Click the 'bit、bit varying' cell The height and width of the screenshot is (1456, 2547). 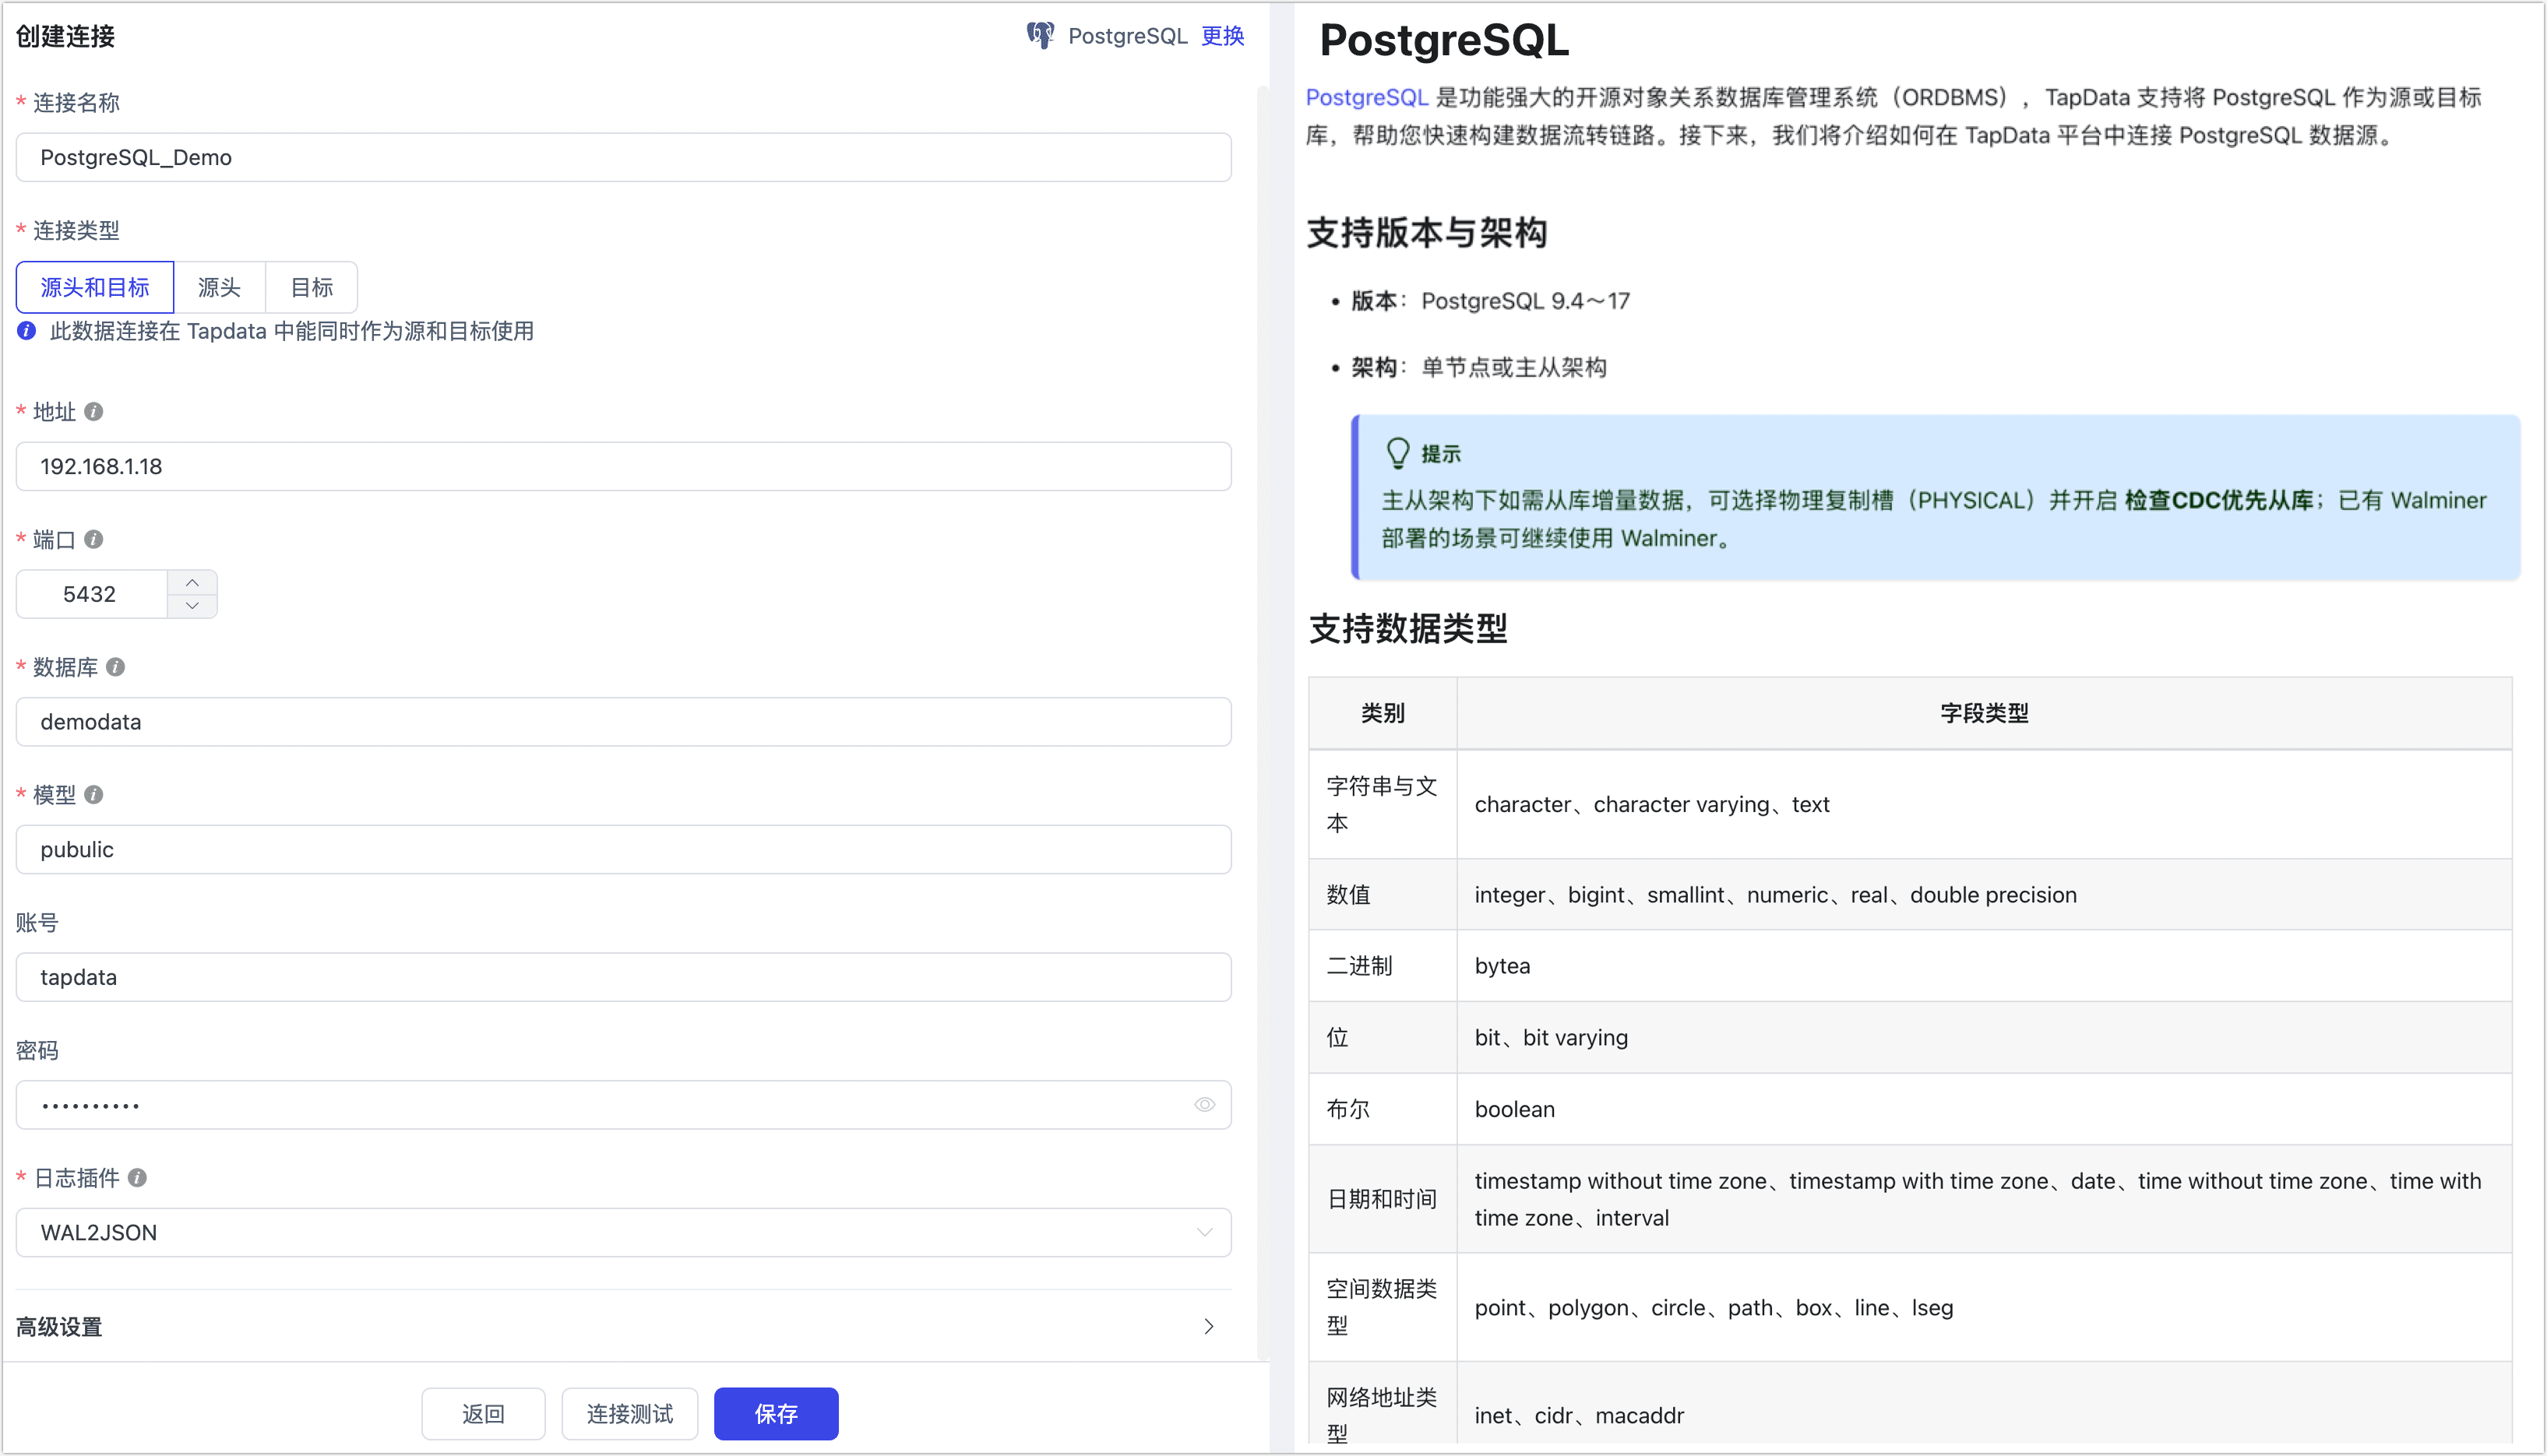(1985, 1038)
